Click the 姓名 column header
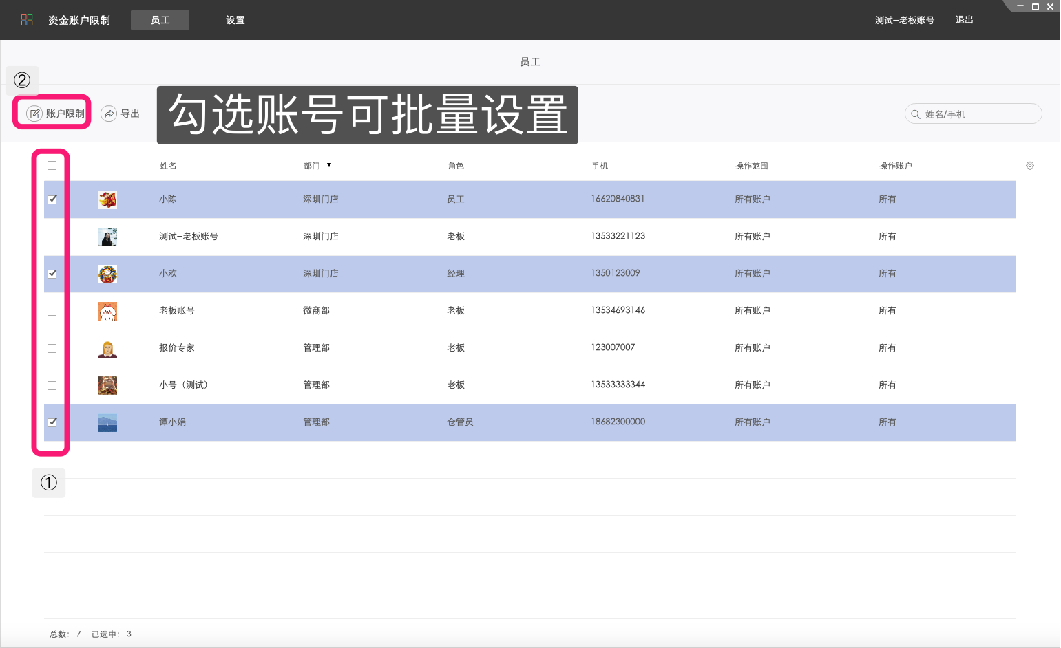This screenshot has width=1061, height=648. coord(168,166)
